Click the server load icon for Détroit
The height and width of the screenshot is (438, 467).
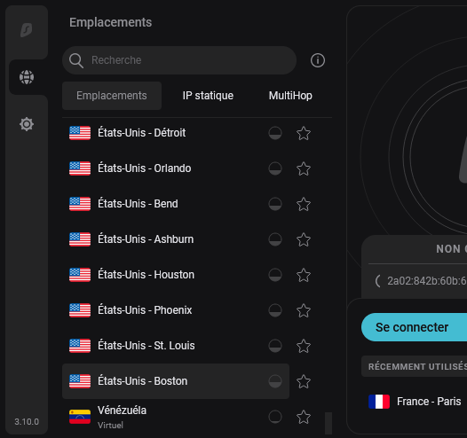275,133
